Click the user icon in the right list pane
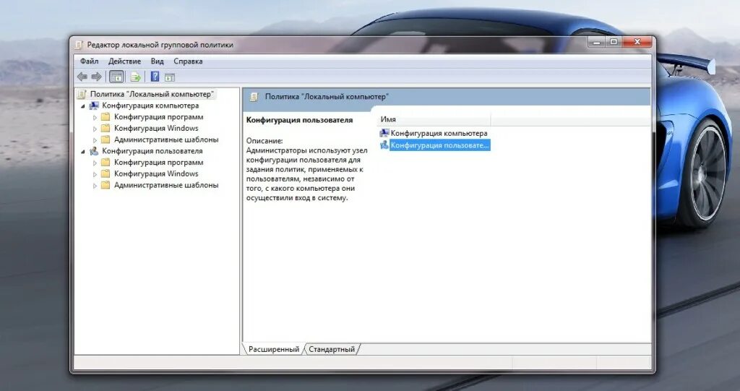 pos(384,145)
